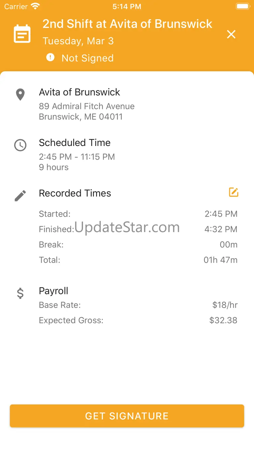
Task: Tap the Break duration 00m value
Action: [229, 244]
